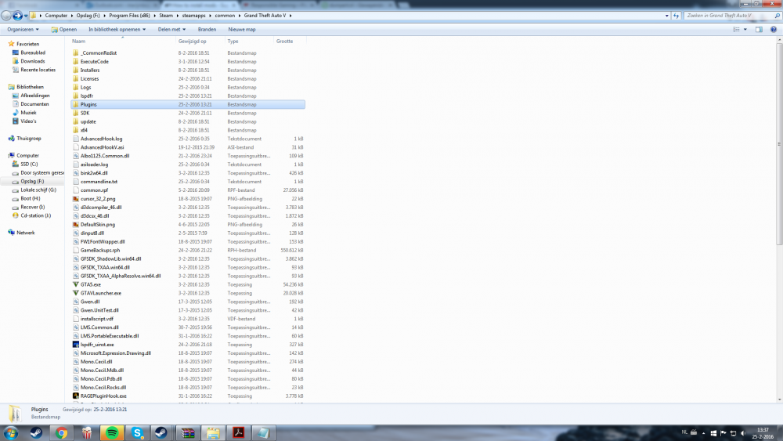Open Thuisgroep in navigation pane
Image resolution: width=783 pixels, height=441 pixels.
coord(29,139)
